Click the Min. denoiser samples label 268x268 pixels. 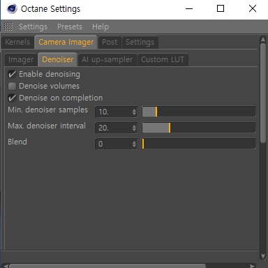coord(47,110)
